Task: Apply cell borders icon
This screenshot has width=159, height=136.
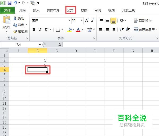Action: point(58,30)
